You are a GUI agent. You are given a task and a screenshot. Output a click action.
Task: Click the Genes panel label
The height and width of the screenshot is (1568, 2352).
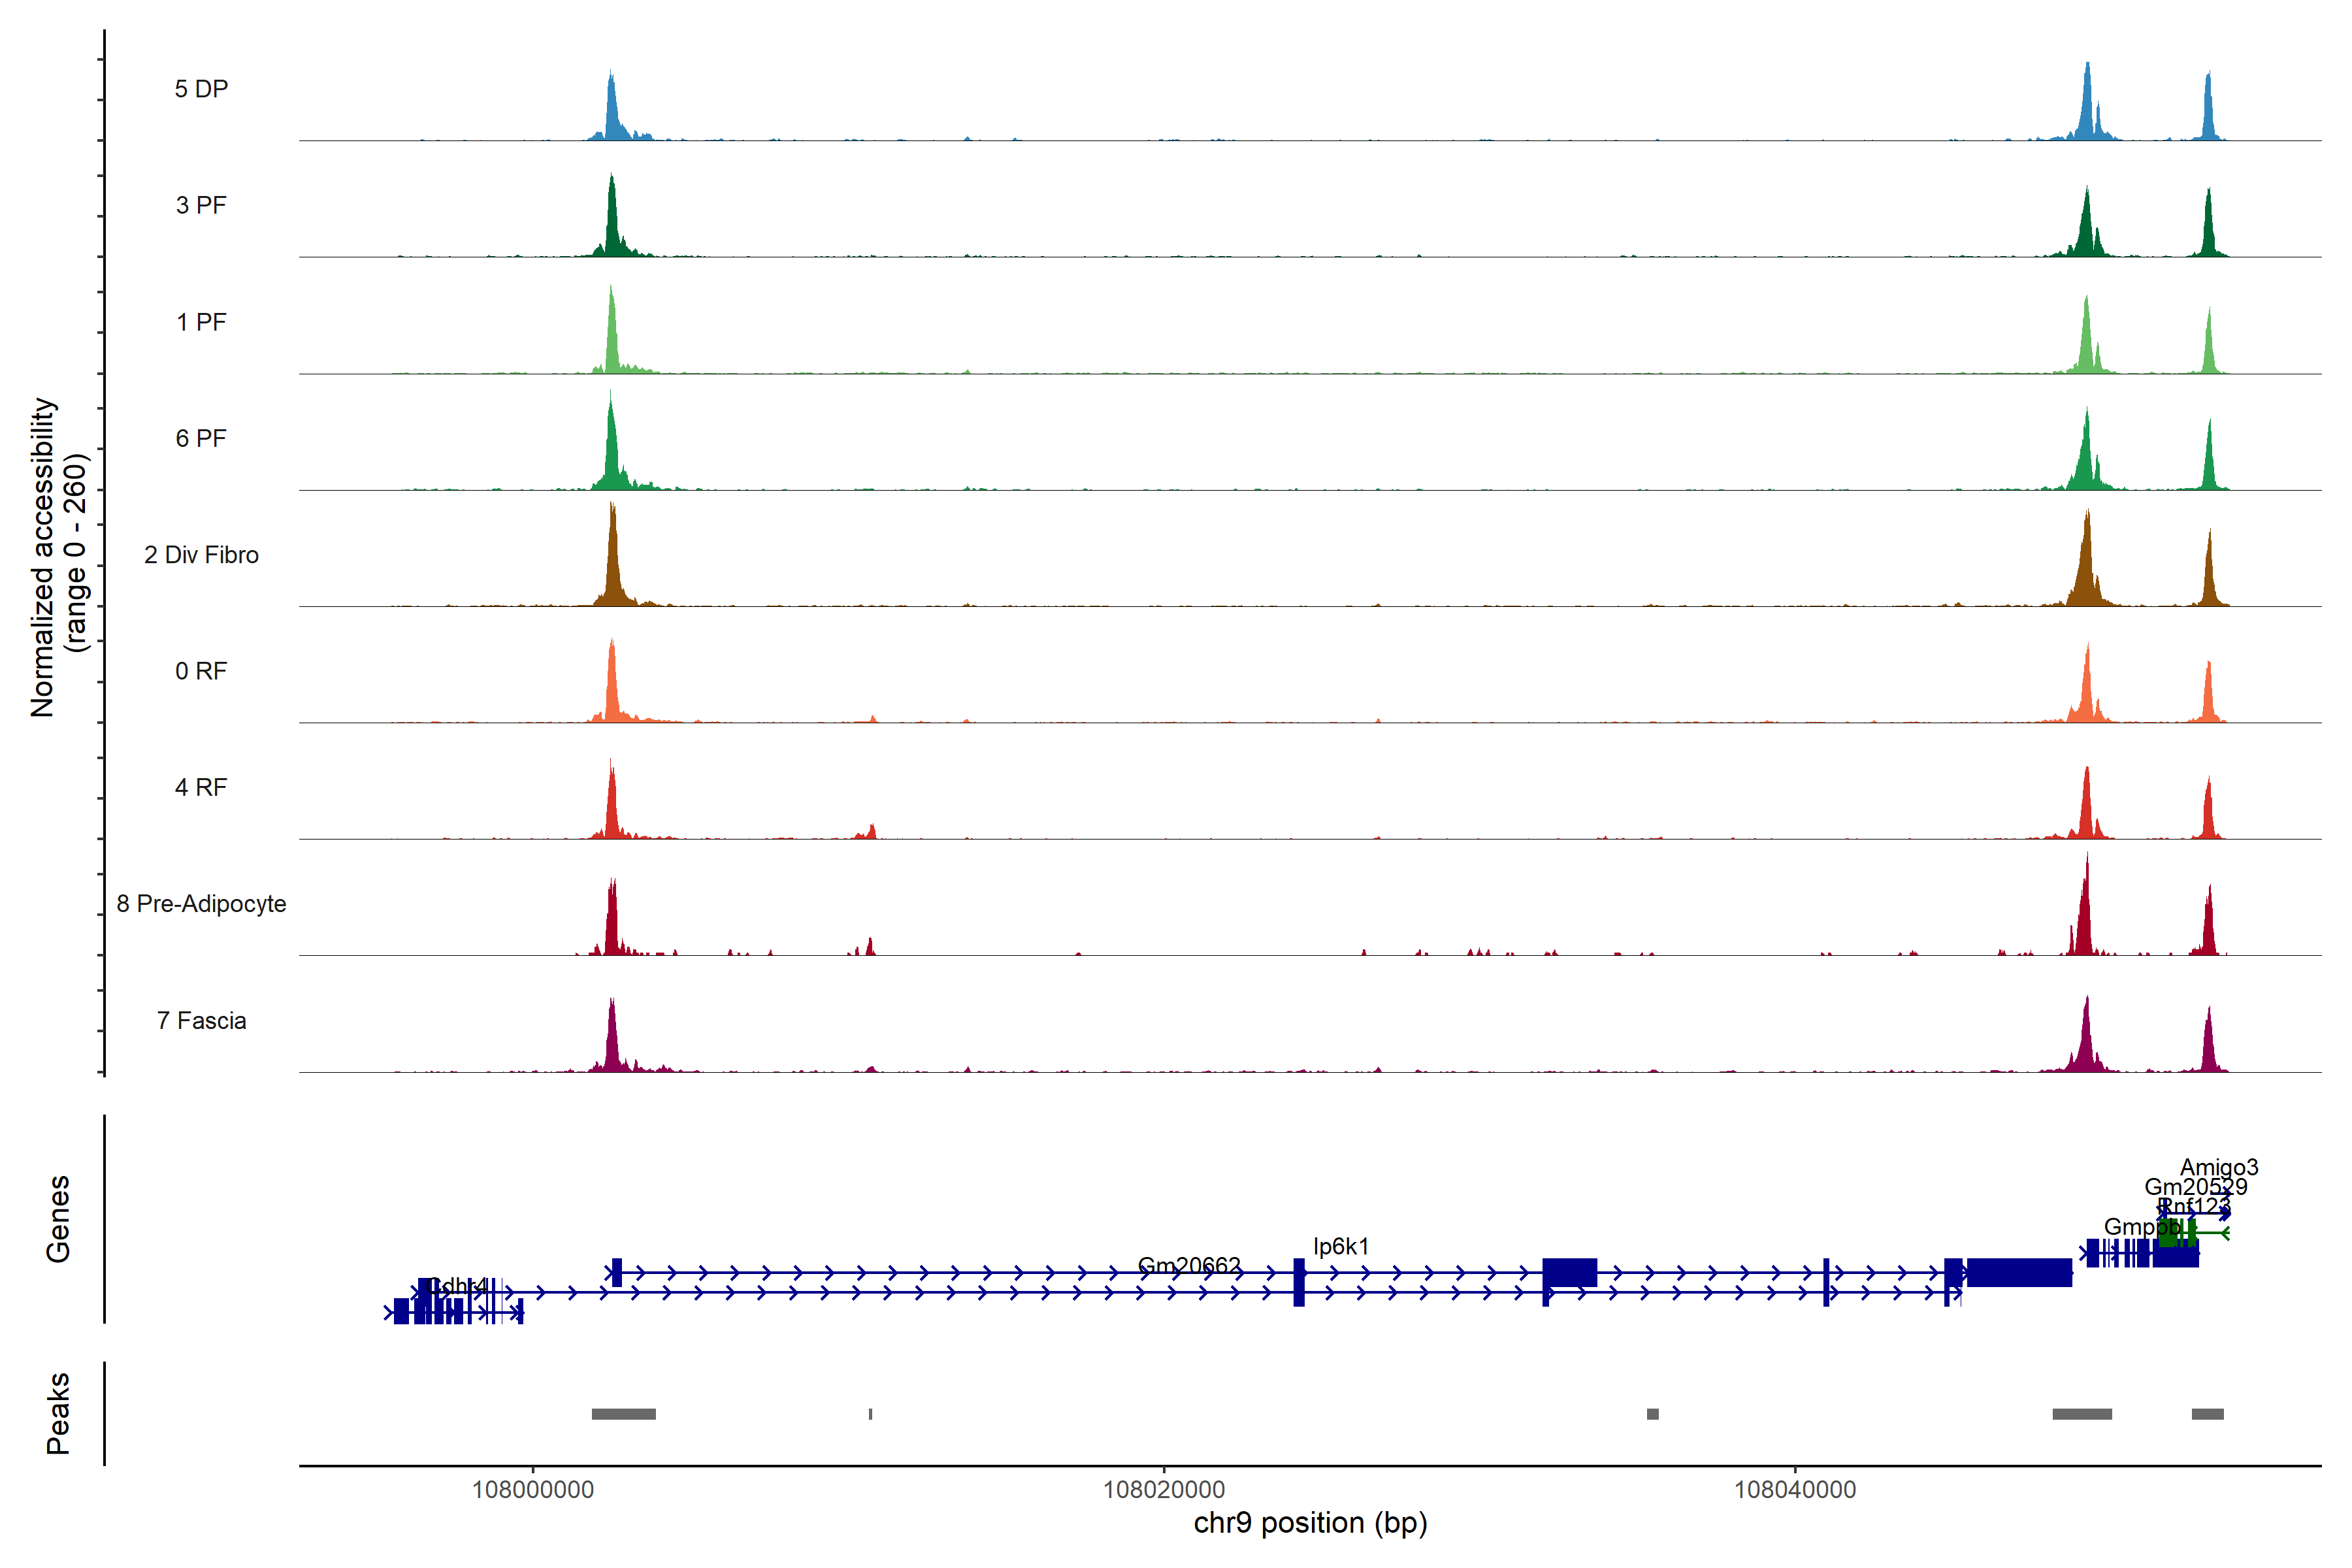(x=58, y=1219)
